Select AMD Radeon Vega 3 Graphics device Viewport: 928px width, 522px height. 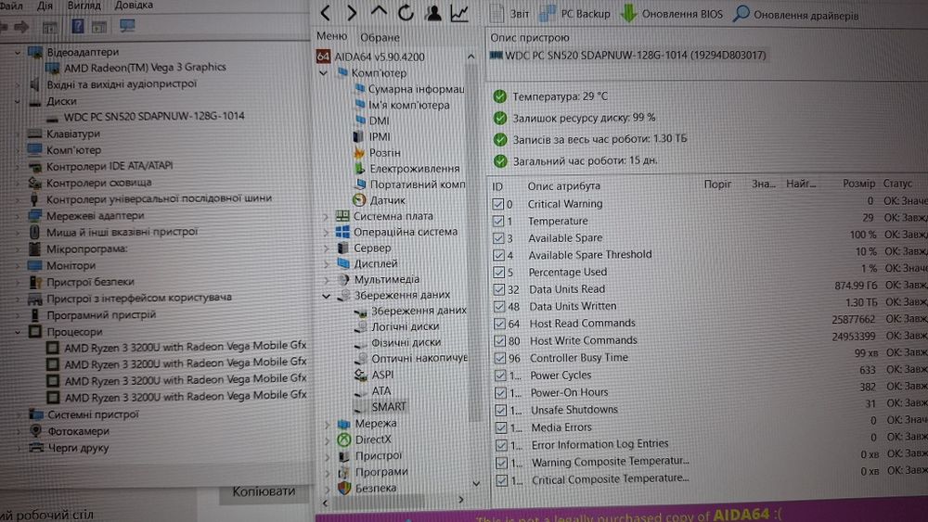pyautogui.click(x=145, y=68)
